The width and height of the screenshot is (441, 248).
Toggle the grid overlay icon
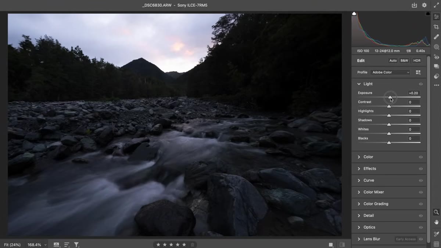[x=436, y=244]
